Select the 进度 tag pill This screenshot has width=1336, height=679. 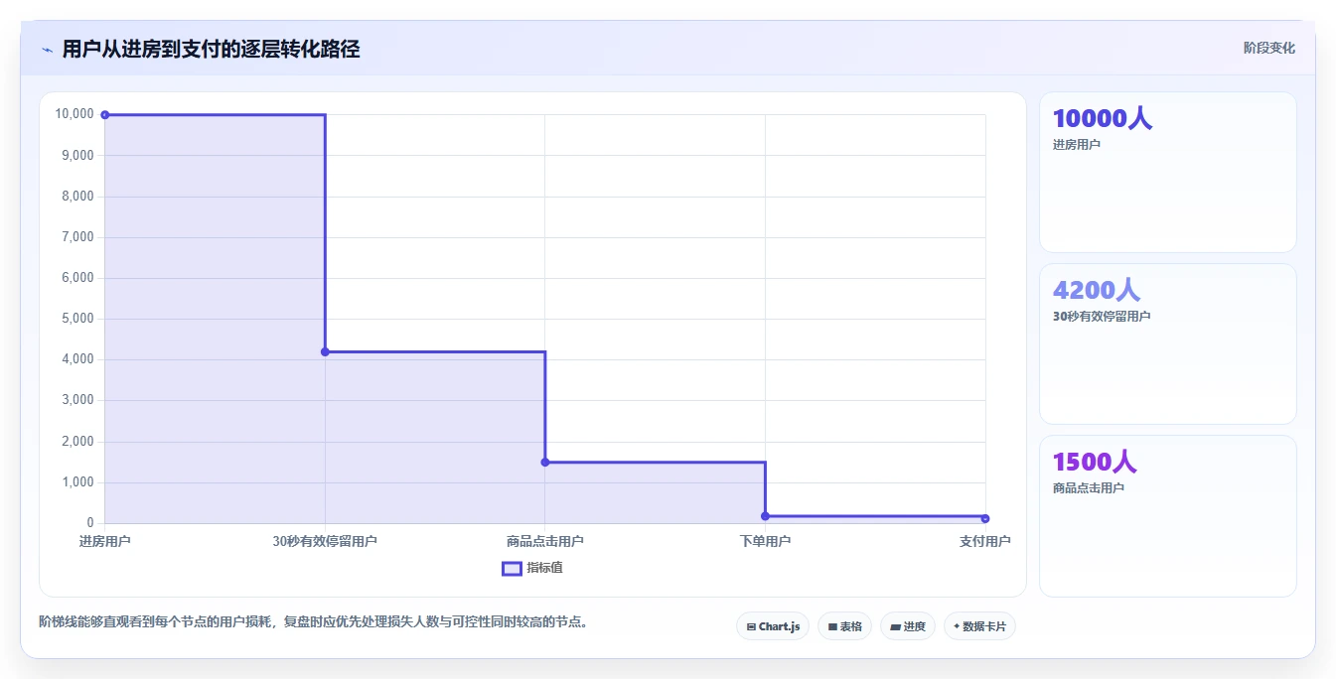point(908,626)
